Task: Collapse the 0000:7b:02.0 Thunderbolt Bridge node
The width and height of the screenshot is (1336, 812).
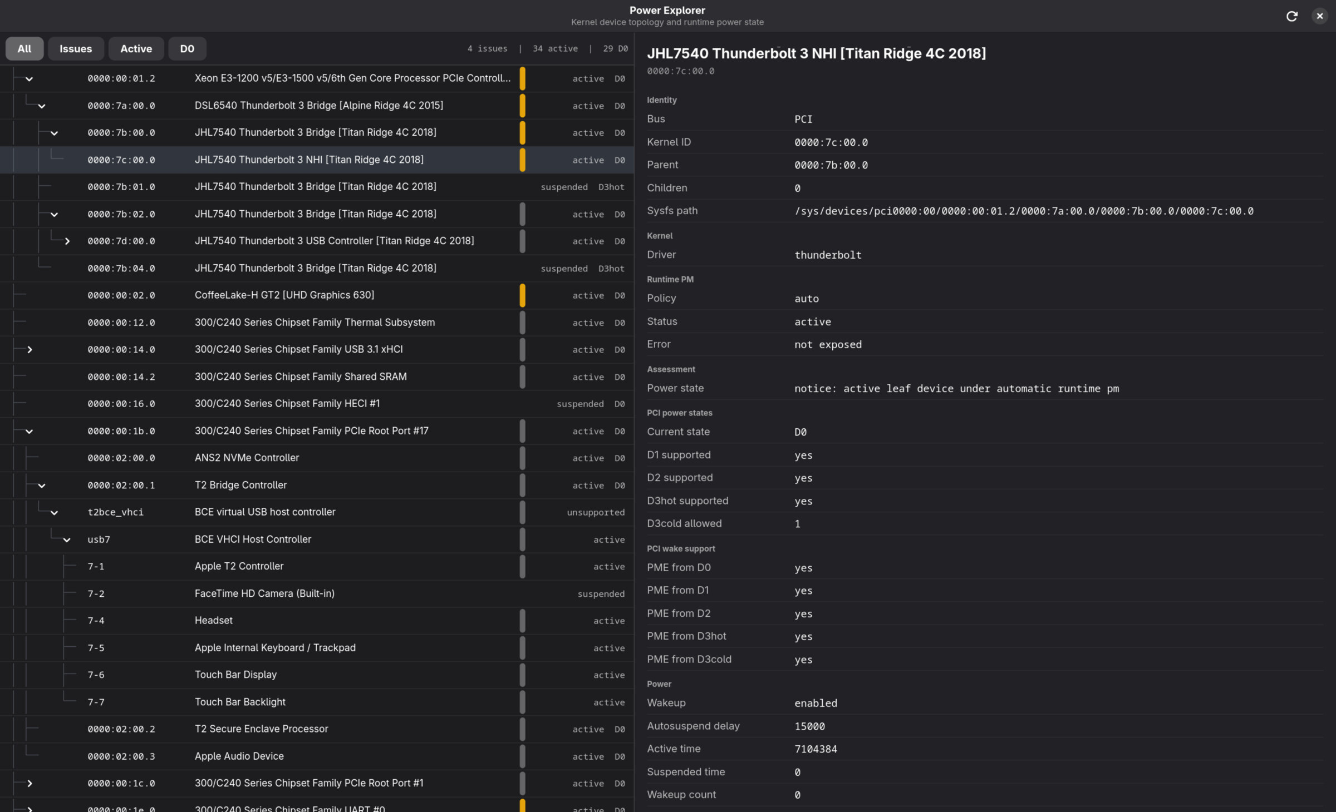Action: (x=54, y=215)
